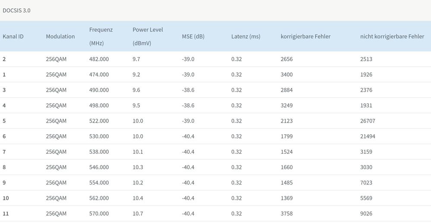Viewport: 431px width, 223px height.
Task: Select frequency value 474.000
Action: [x=99, y=74]
